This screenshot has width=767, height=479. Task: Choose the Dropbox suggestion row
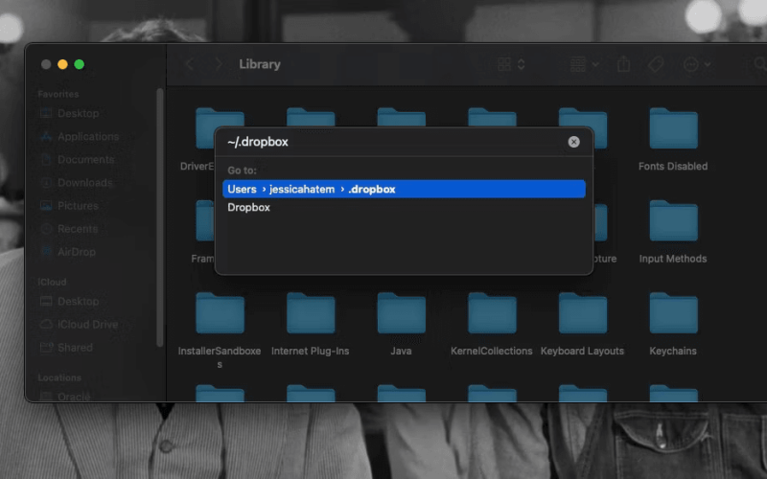pos(404,207)
